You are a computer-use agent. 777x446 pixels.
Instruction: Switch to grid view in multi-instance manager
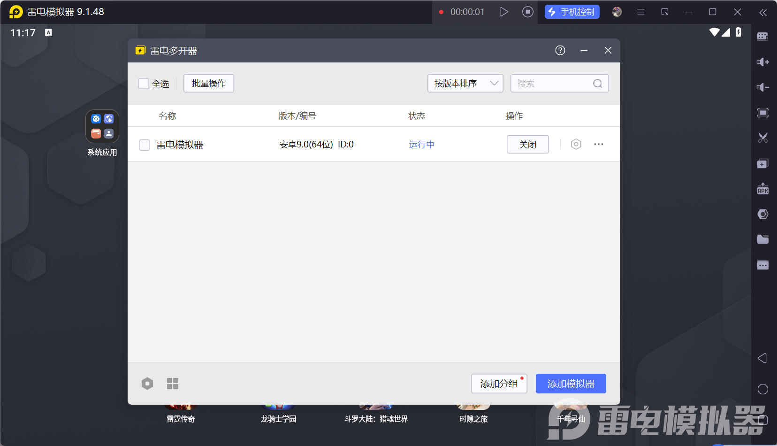(173, 384)
